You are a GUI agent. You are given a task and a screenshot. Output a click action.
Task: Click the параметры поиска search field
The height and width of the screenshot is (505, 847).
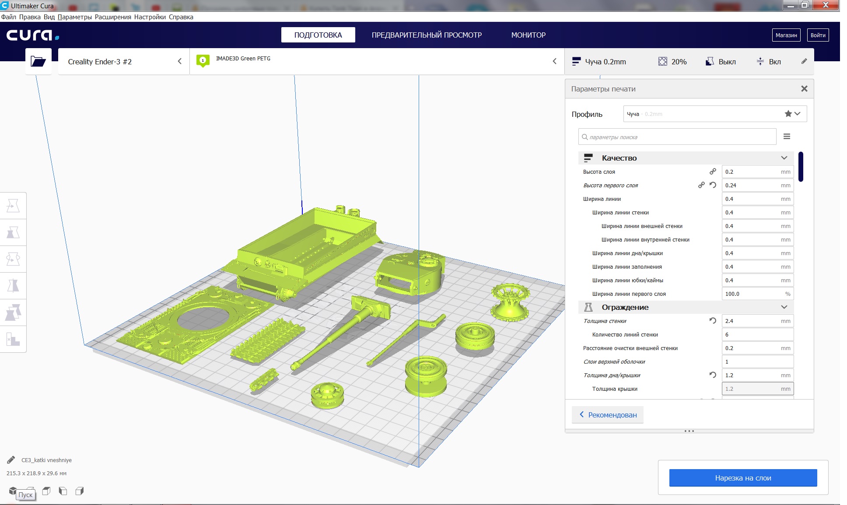(677, 137)
